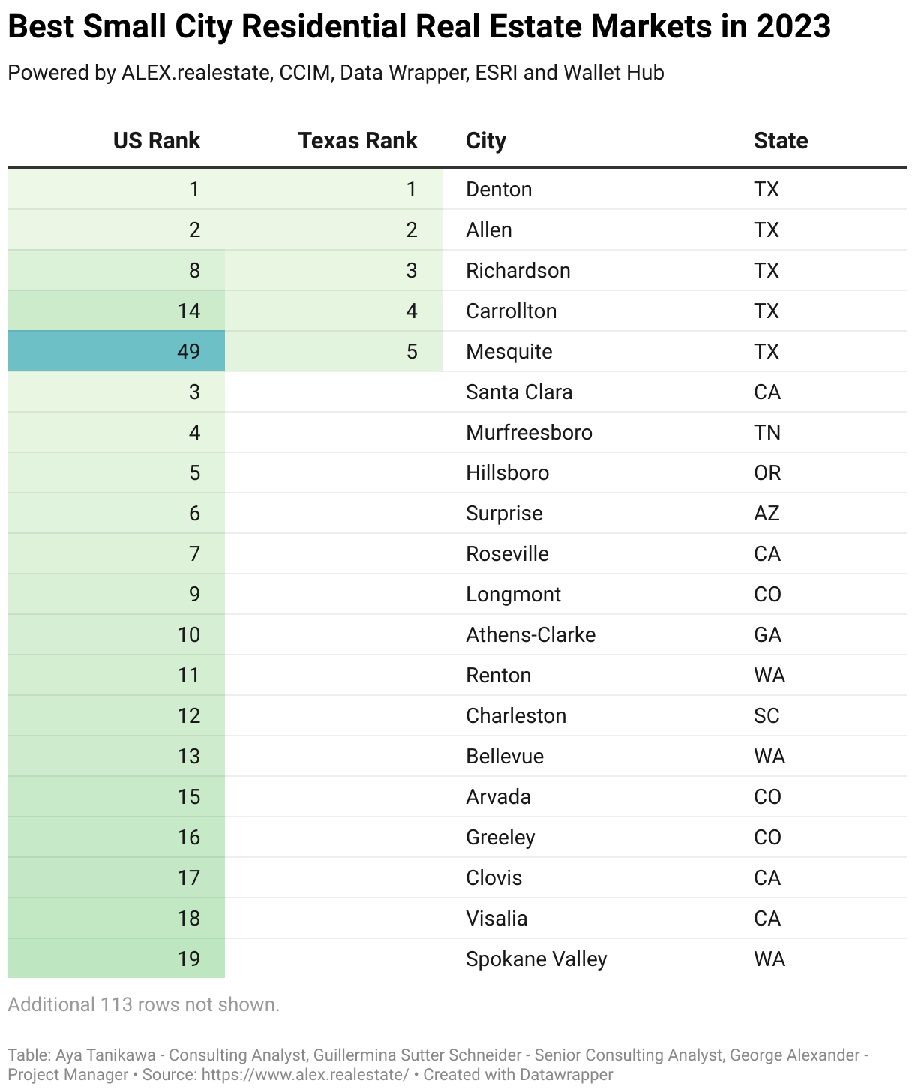Click the US Rank column header
The image size is (915, 1092).
156,141
